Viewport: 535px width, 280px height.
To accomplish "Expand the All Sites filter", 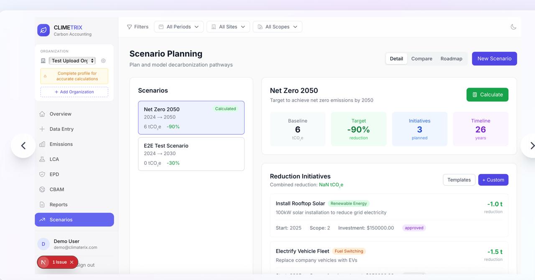I will [228, 26].
